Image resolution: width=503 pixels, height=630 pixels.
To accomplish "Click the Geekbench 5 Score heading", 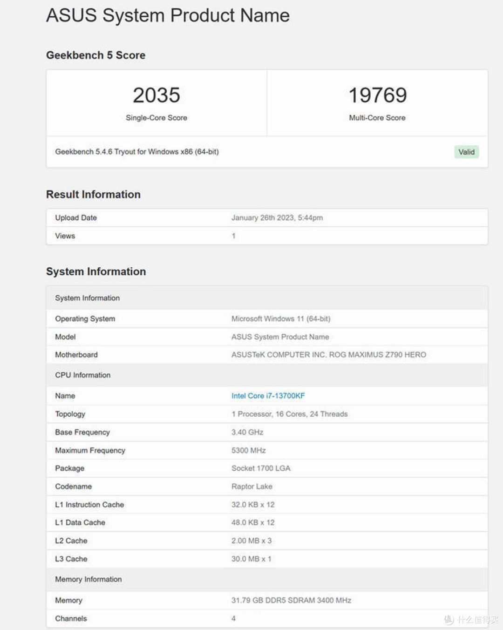I will tap(95, 55).
